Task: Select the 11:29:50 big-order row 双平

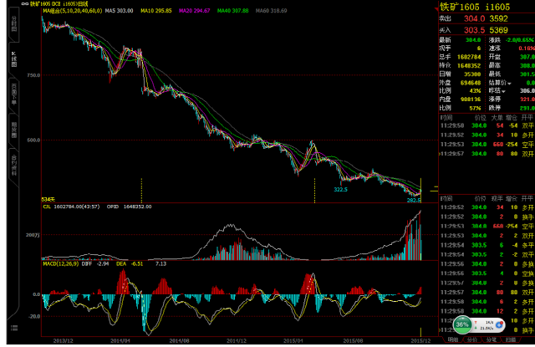Action: (x=487, y=125)
